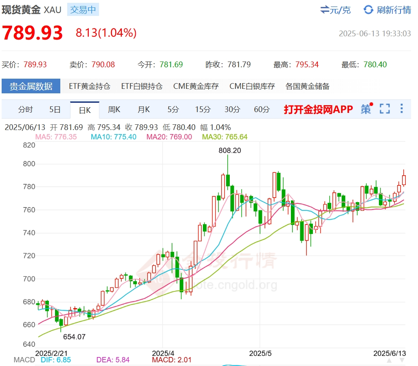Click the 昨收 value 781.79
The width and height of the screenshot is (418, 366).
point(239,64)
